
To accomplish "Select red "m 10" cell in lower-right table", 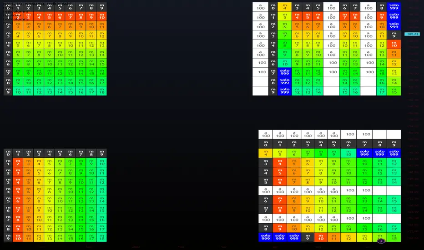I will pos(321,237).
